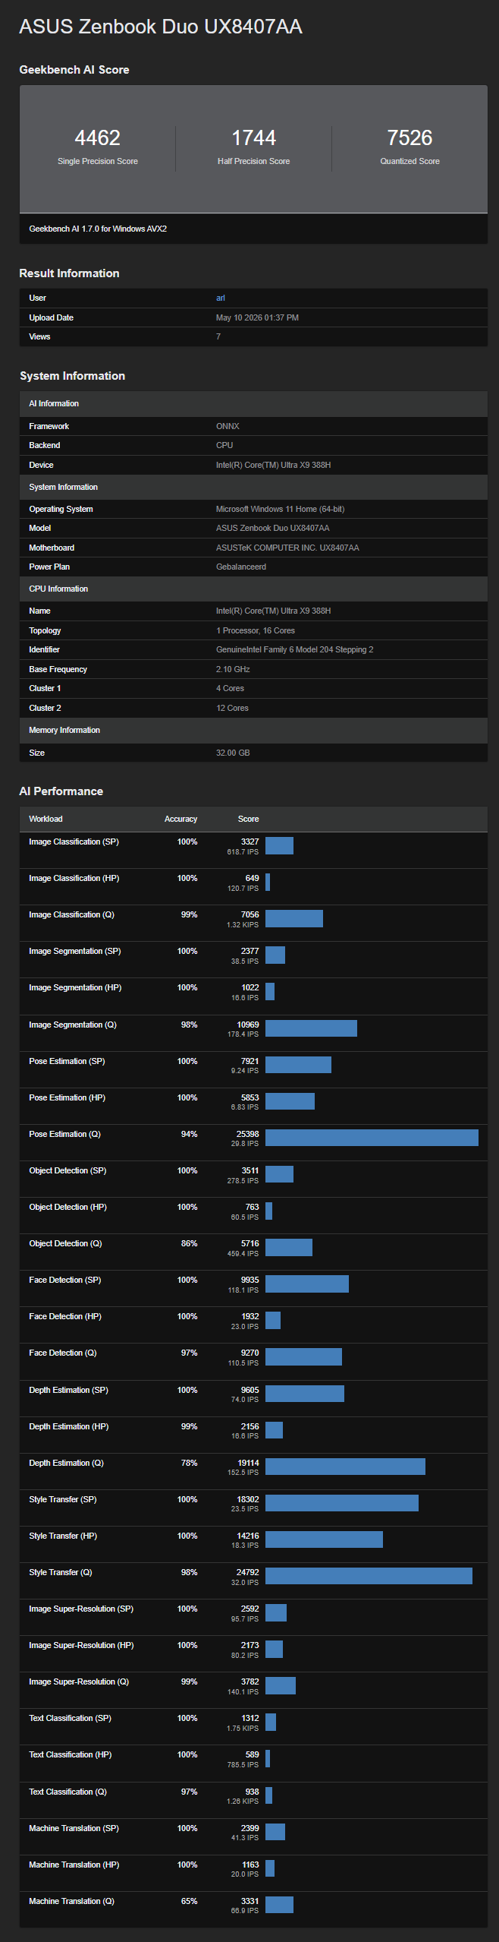Click the Pose Estimation (Q) score bar
The height and width of the screenshot is (1942, 499).
(372, 1138)
